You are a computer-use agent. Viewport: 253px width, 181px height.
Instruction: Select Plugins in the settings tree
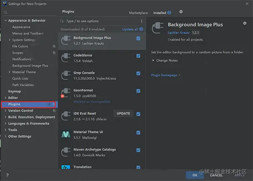click(29, 104)
